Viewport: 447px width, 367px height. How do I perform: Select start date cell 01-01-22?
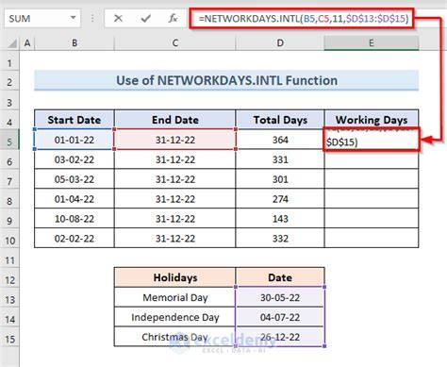click(x=74, y=140)
